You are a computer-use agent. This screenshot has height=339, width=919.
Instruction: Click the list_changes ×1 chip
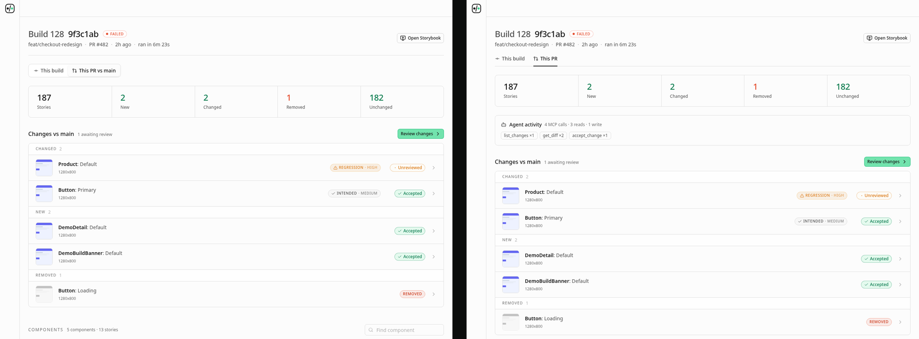519,136
